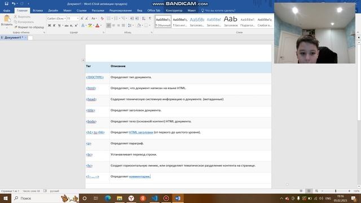Increase font size with the large A icon
This screenshot has height=203, width=361.
82,19
